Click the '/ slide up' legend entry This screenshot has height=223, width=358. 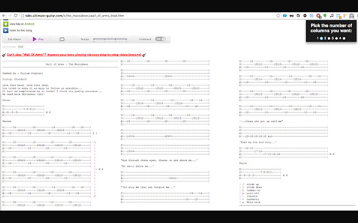251,185
